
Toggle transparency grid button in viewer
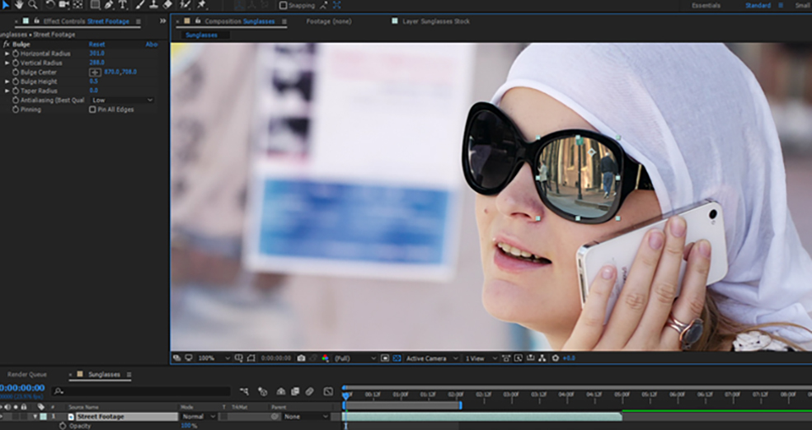coord(397,358)
